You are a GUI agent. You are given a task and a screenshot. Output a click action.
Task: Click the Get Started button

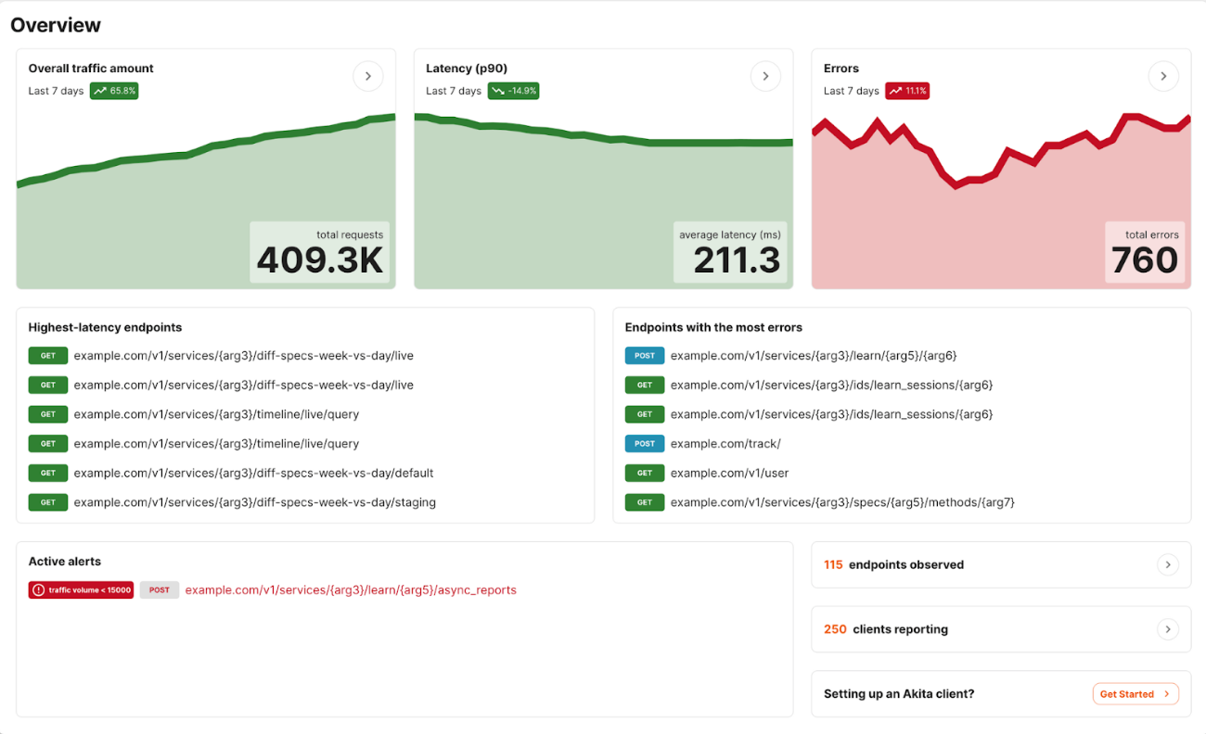click(1135, 693)
